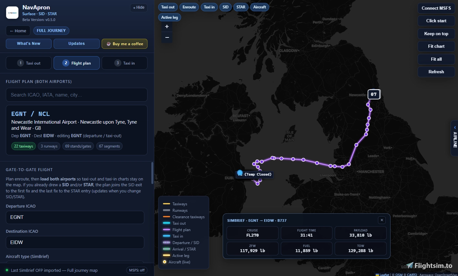Toggle the Taxi out map layer
The height and width of the screenshot is (276, 458).
(168, 7)
